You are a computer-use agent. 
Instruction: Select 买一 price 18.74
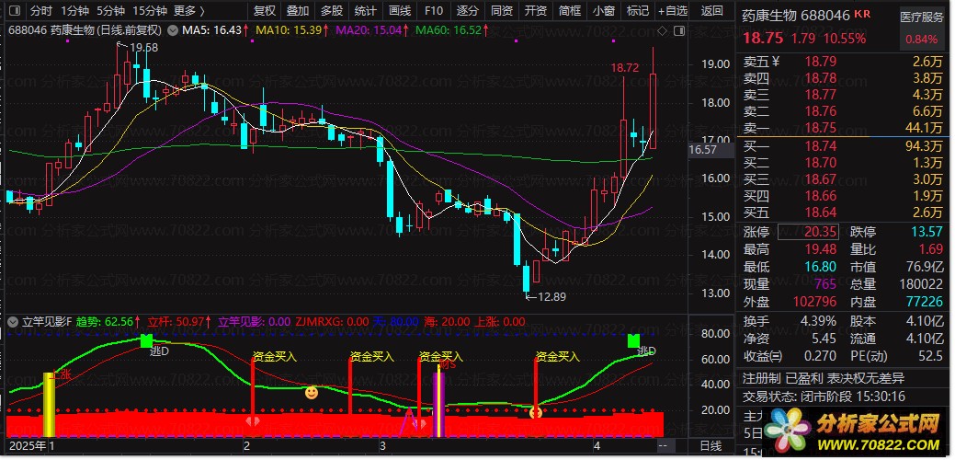[x=821, y=146]
